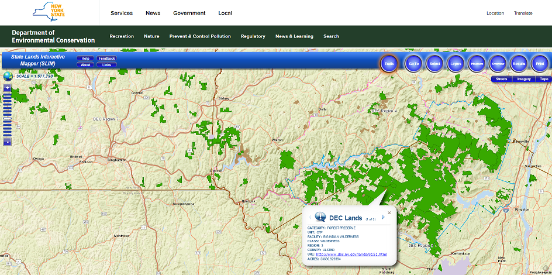Click the SLIM Help button
Screen dimensions: 552x275
coord(85,59)
